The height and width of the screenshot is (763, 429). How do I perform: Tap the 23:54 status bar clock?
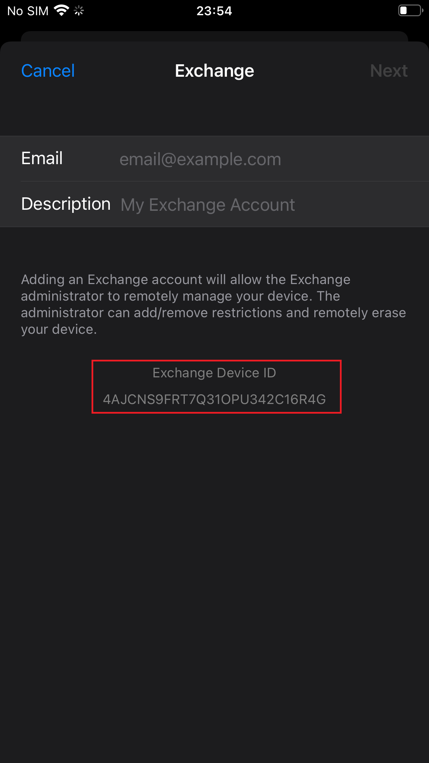point(214,11)
